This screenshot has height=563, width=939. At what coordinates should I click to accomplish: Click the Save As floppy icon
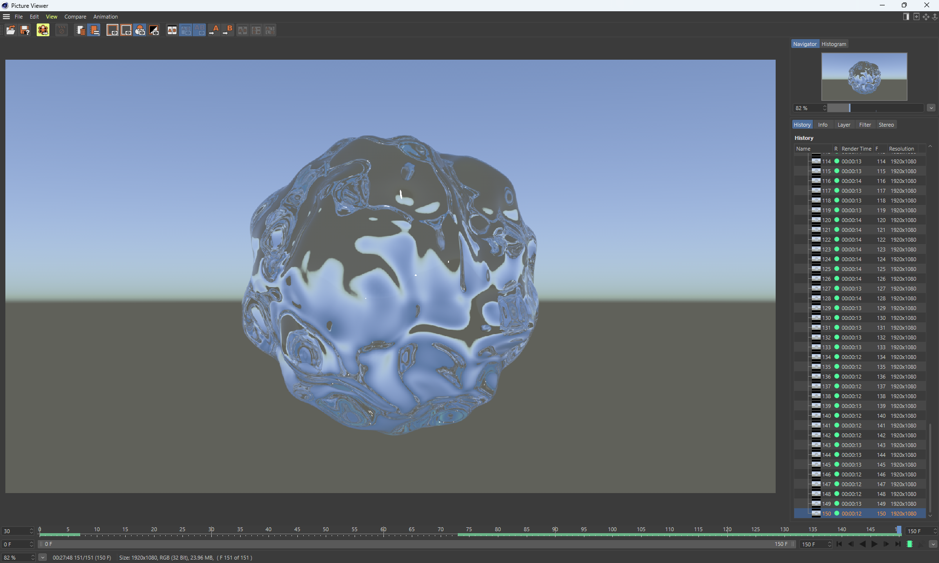pos(25,30)
